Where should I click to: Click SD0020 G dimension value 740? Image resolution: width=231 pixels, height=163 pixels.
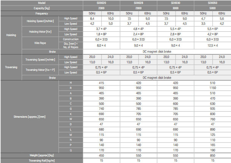tap(101, 109)
